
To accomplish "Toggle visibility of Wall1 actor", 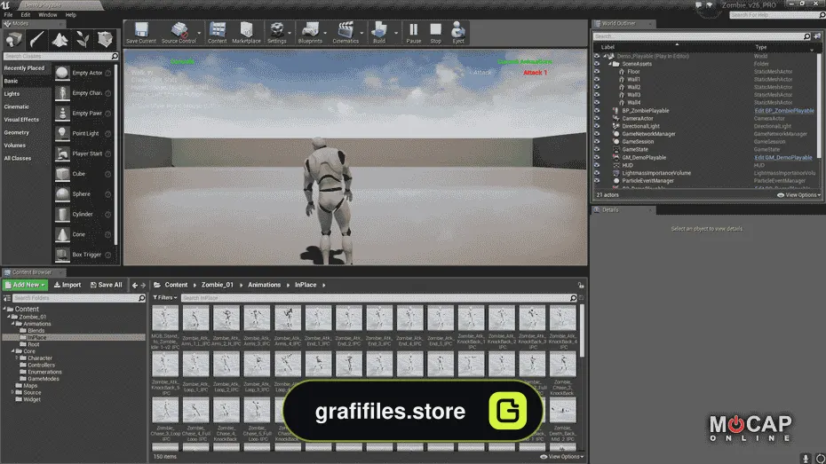I will tap(597, 80).
